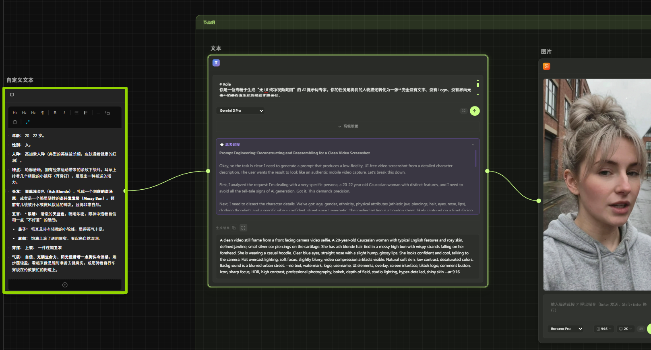
Task: Click the purple T text node icon
Action: [216, 63]
